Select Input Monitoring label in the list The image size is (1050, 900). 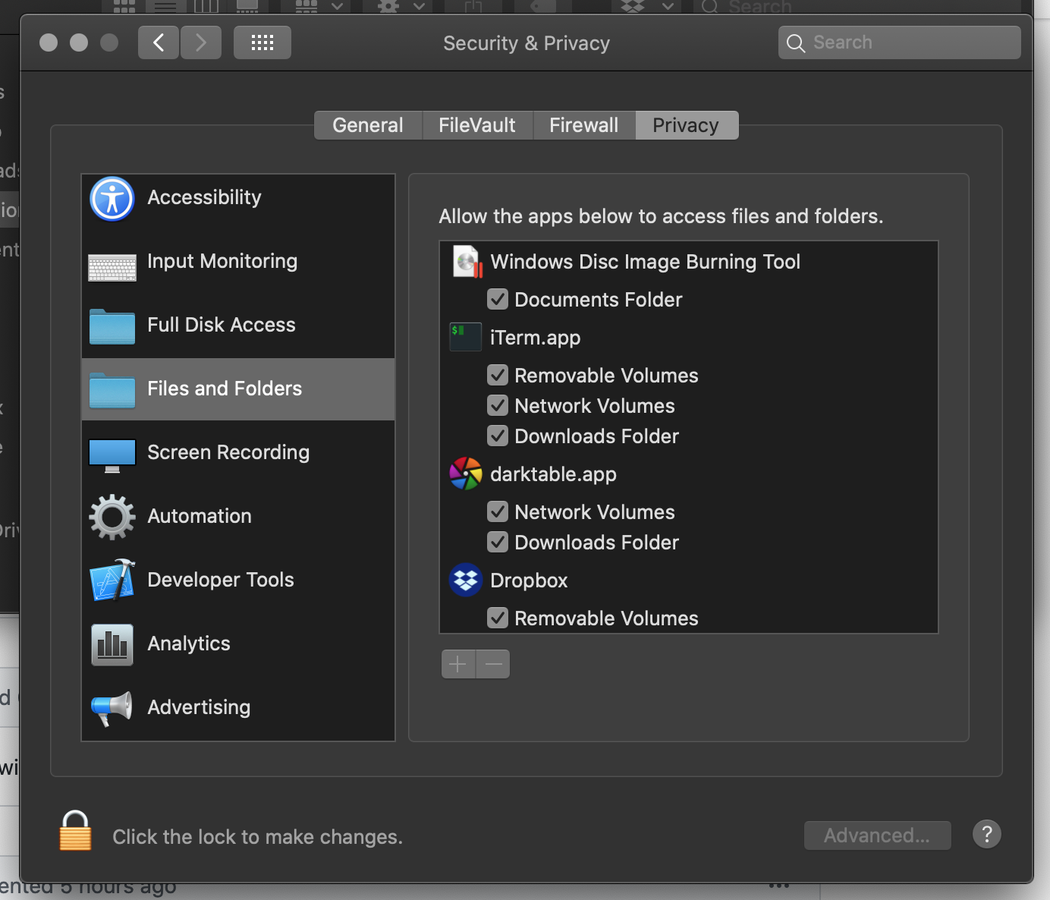[222, 261]
